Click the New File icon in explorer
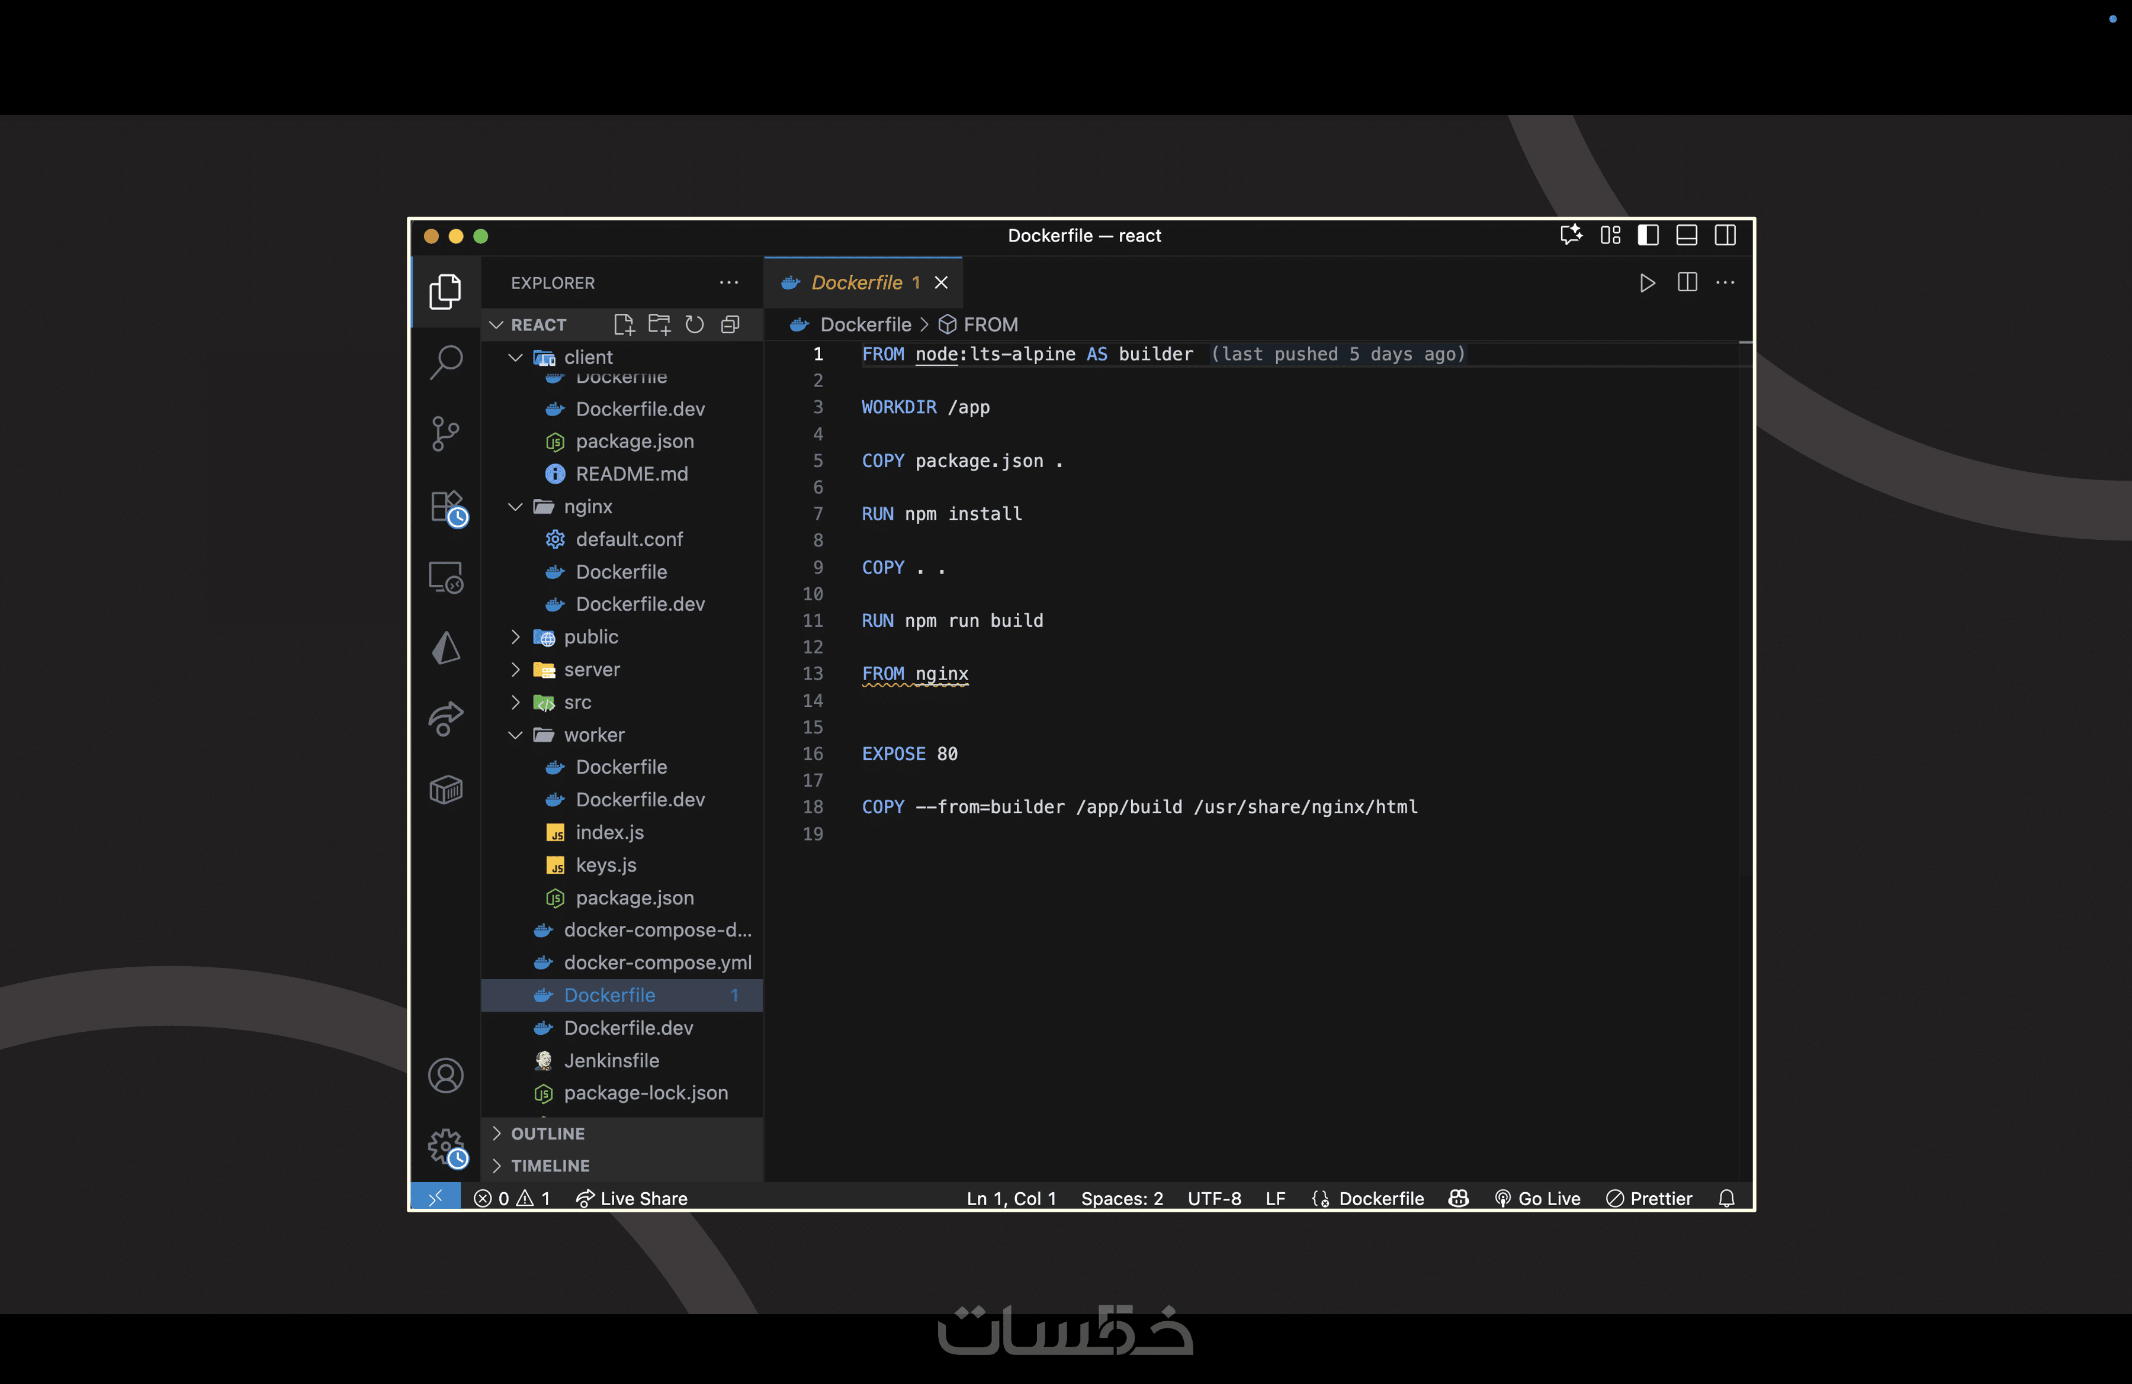The width and height of the screenshot is (2132, 1384). click(624, 324)
